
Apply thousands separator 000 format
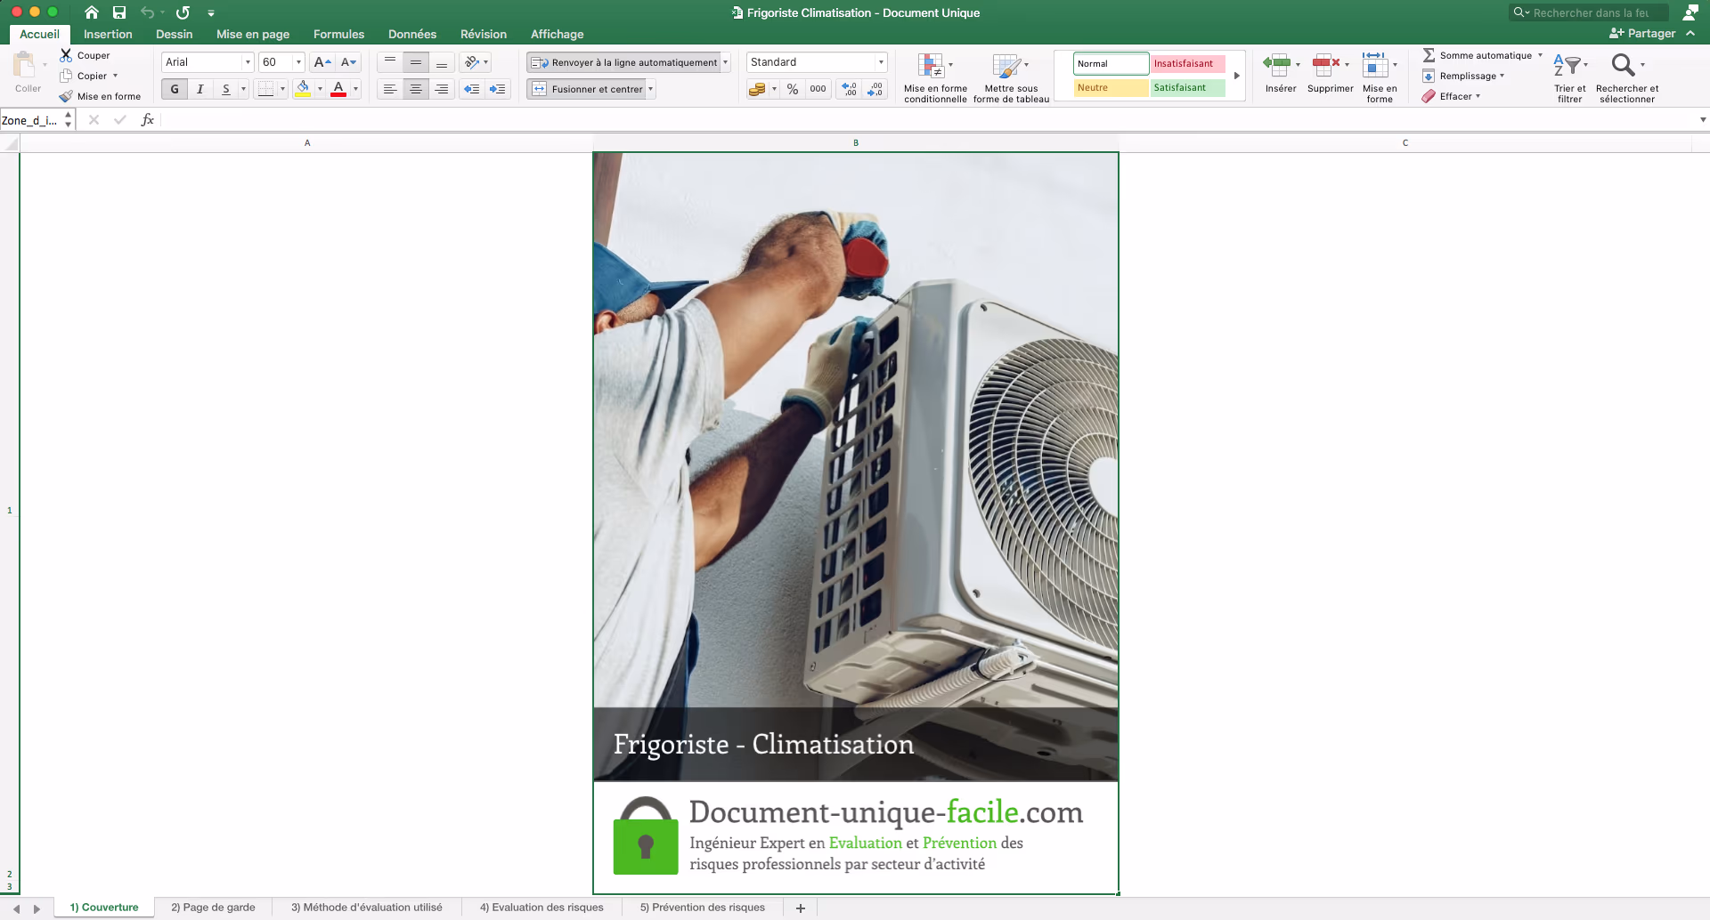(818, 89)
